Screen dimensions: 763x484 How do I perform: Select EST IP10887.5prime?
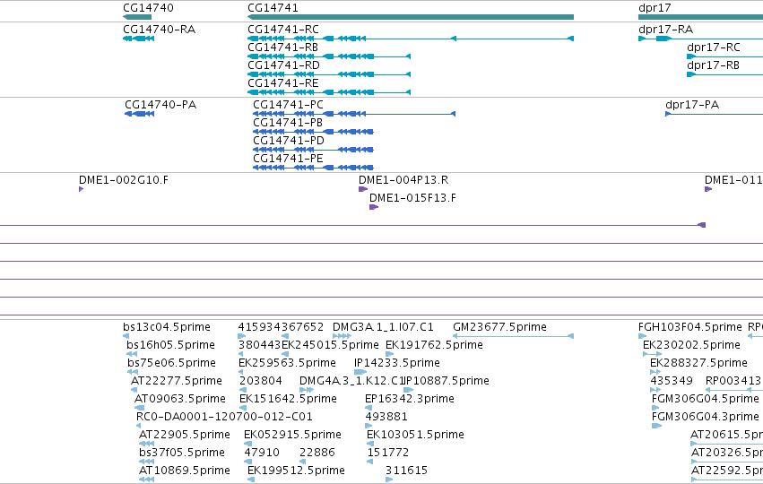point(447,381)
